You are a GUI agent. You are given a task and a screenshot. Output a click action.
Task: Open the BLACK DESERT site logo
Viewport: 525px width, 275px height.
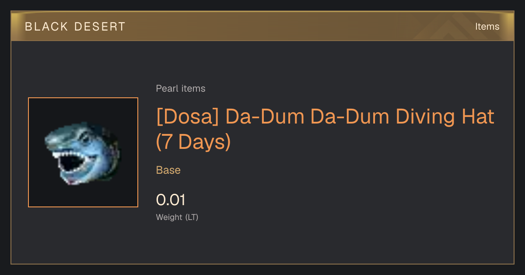click(75, 27)
